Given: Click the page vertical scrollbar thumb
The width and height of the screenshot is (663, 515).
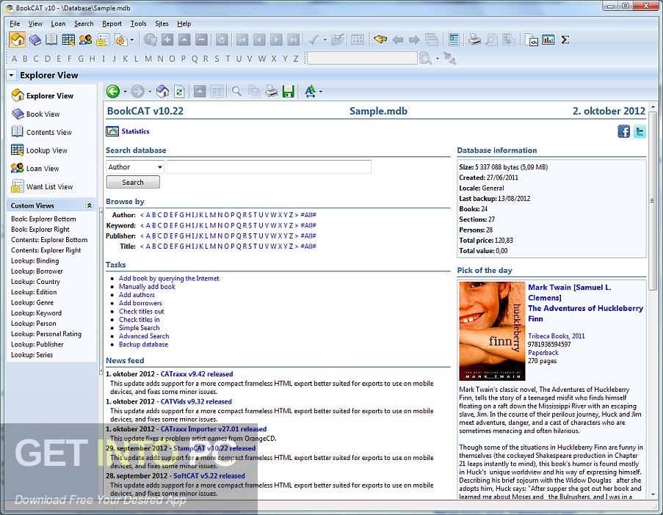Looking at the screenshot, I should [653, 201].
